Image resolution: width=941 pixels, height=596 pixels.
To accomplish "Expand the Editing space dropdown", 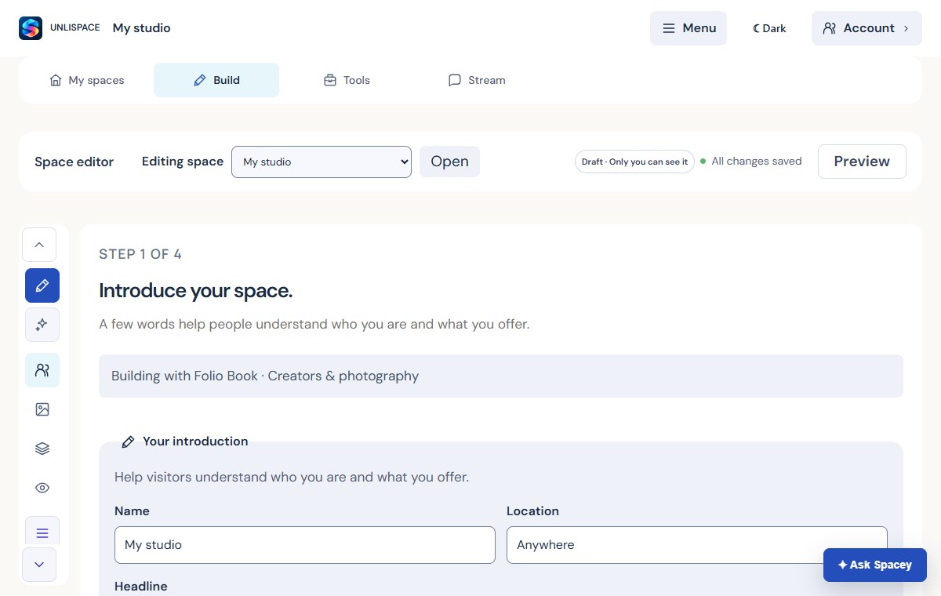I will [322, 162].
